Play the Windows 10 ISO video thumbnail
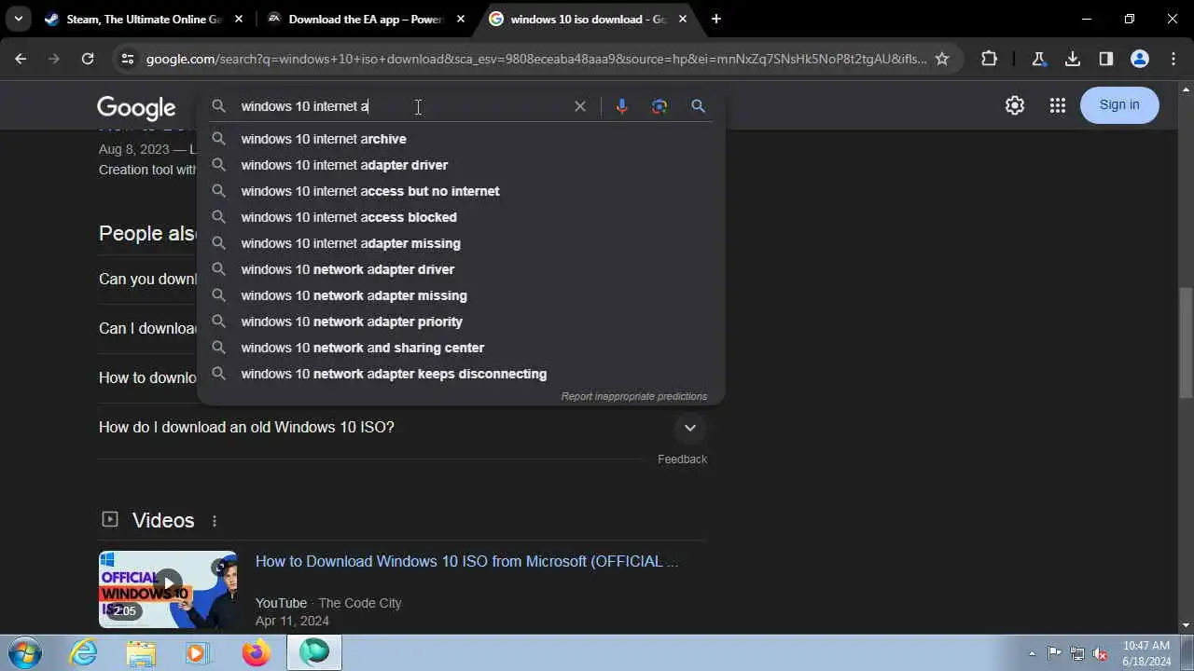The width and height of the screenshot is (1194, 671). coord(168,589)
